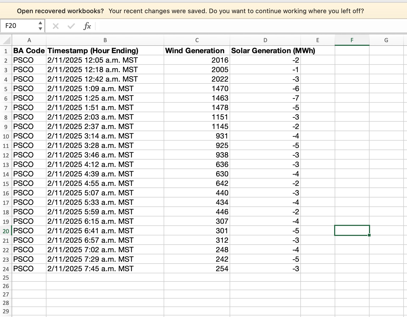The width and height of the screenshot is (407, 317).
Task: Select the -7 solar value in row 6
Action: click(265, 98)
